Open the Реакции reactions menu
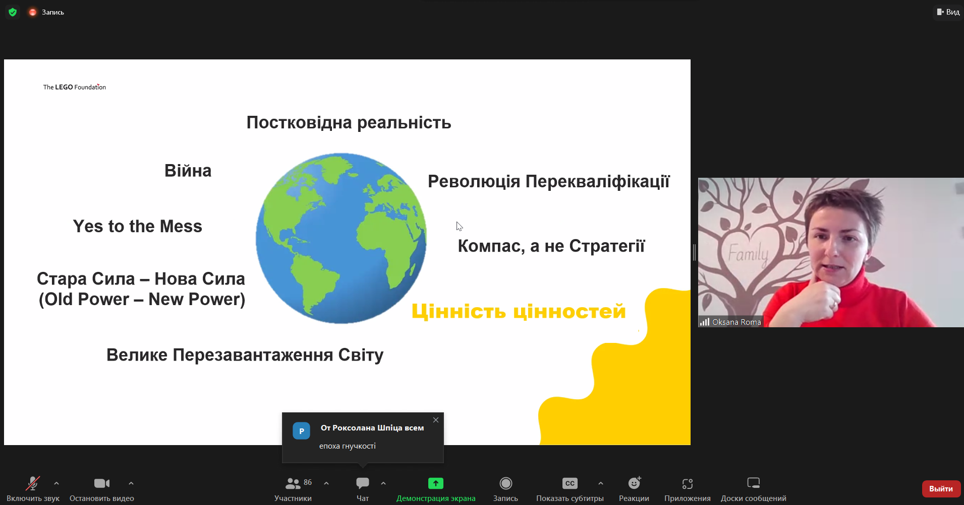Viewport: 964px width, 505px height. click(634, 483)
